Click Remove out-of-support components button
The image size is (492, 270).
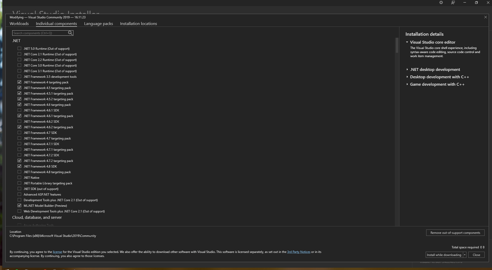pos(455,233)
